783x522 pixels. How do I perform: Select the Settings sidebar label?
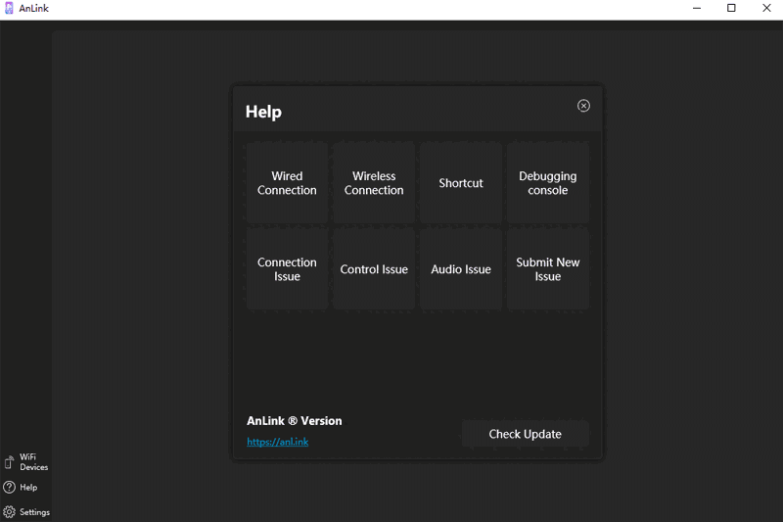coord(35,512)
